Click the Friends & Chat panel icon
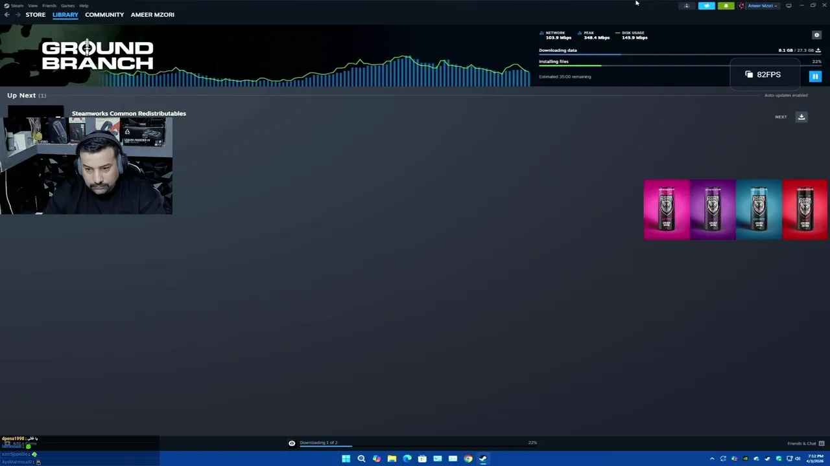Image resolution: width=830 pixels, height=466 pixels. (x=822, y=443)
